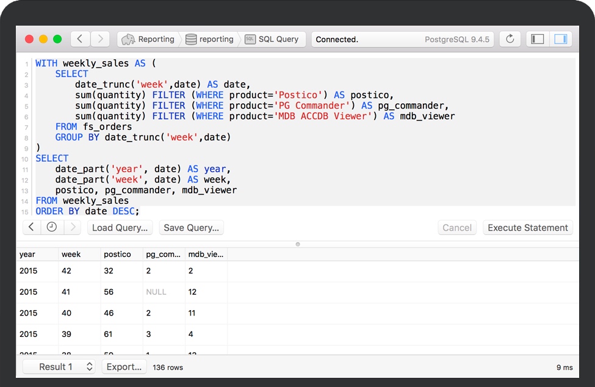
Task: Open the Result 1 selector dropdown
Action: tap(59, 367)
